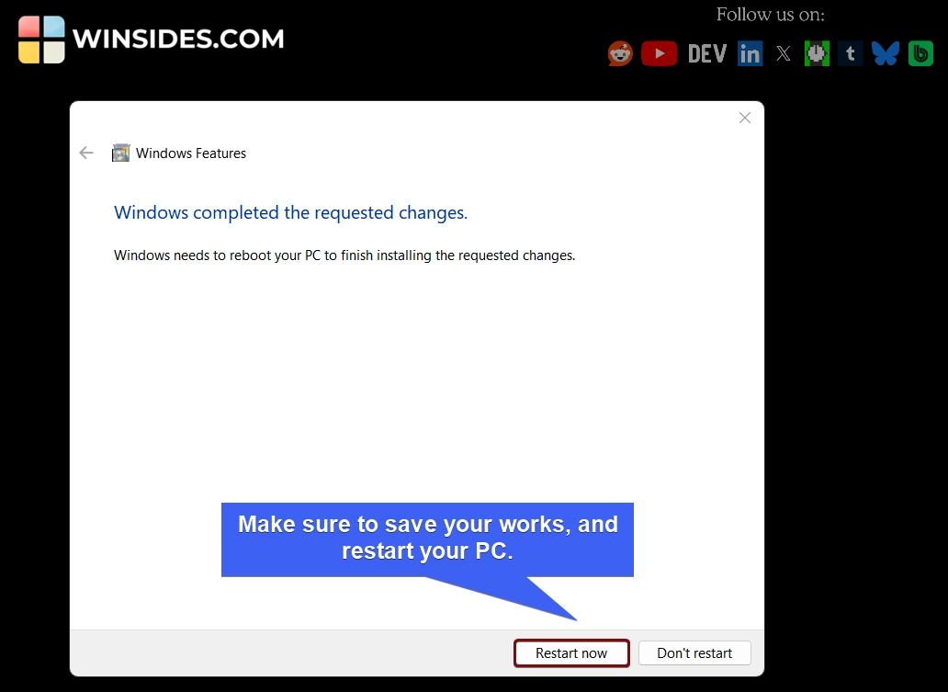Viewport: 948px width, 692px height.
Task: Click the 'Windows completed the requested changes' heading
Action: tap(290, 213)
